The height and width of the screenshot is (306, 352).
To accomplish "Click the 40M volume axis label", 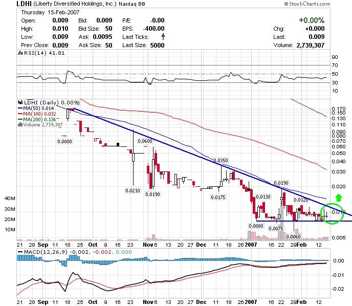I will pos(10,198).
